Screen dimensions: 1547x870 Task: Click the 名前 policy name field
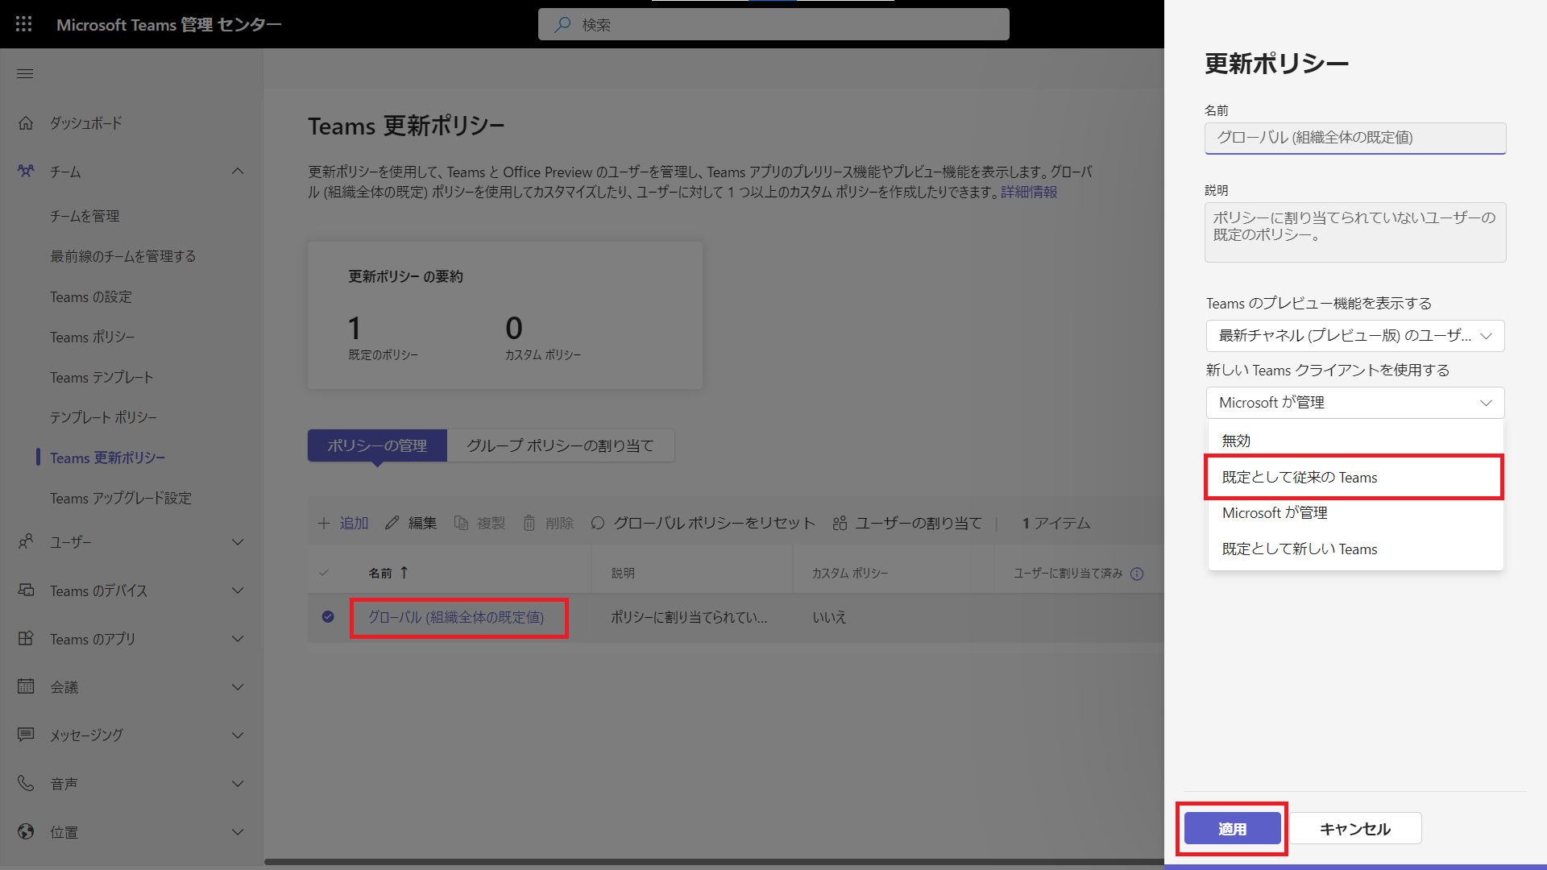click(1355, 138)
